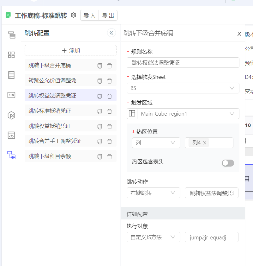The height and width of the screenshot is (266, 253).
Task: Open the code panel sidebar icon
Action: [x=11, y=135]
